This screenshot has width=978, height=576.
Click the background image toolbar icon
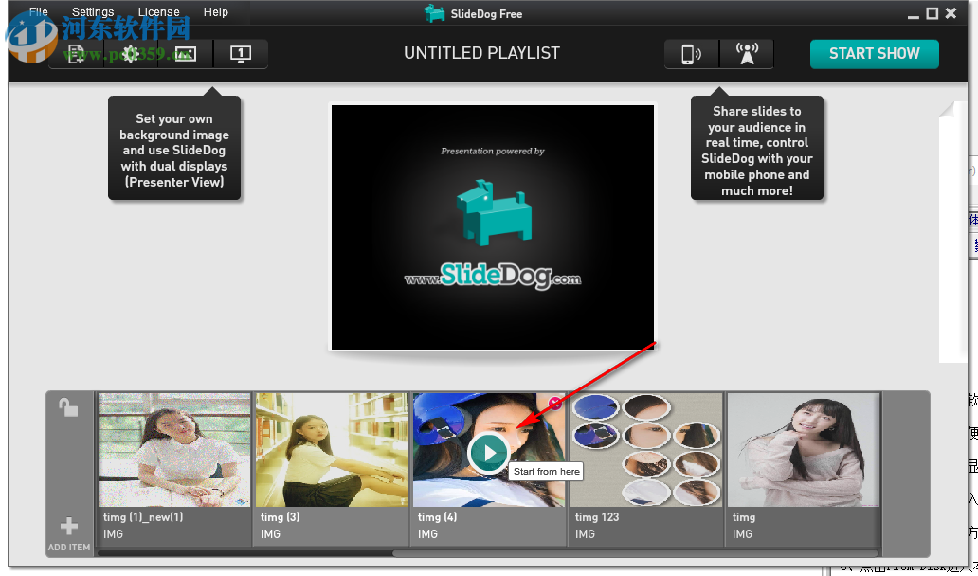(185, 54)
